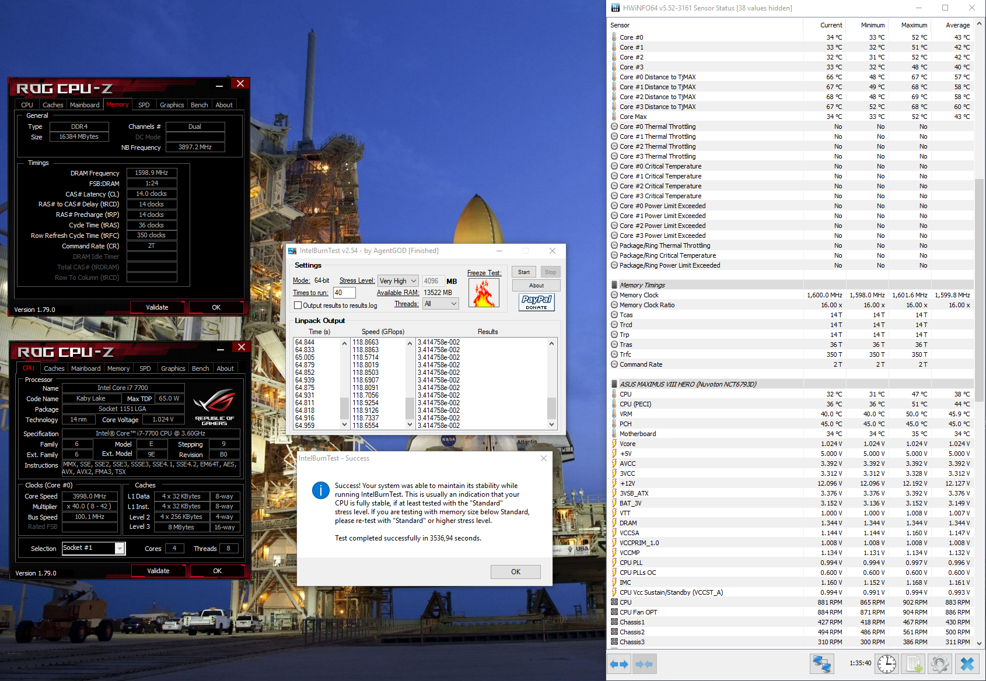The height and width of the screenshot is (681, 986).
Task: Click the About button in IntelBurnTest
Action: 537,286
